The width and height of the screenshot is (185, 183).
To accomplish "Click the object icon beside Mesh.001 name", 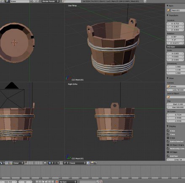I will [x=169, y=10].
